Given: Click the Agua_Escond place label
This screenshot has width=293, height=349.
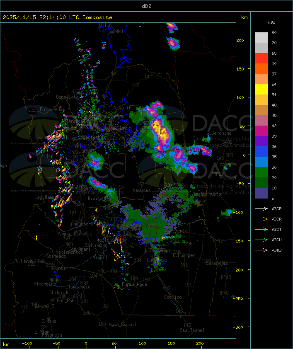Looking at the screenshot, I should click(122, 325).
